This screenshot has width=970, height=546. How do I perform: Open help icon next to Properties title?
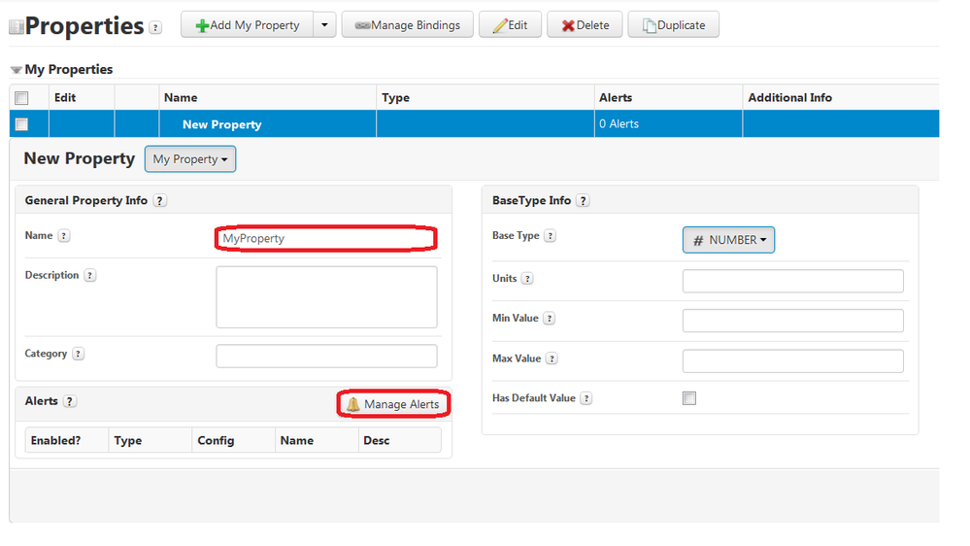pyautogui.click(x=156, y=28)
